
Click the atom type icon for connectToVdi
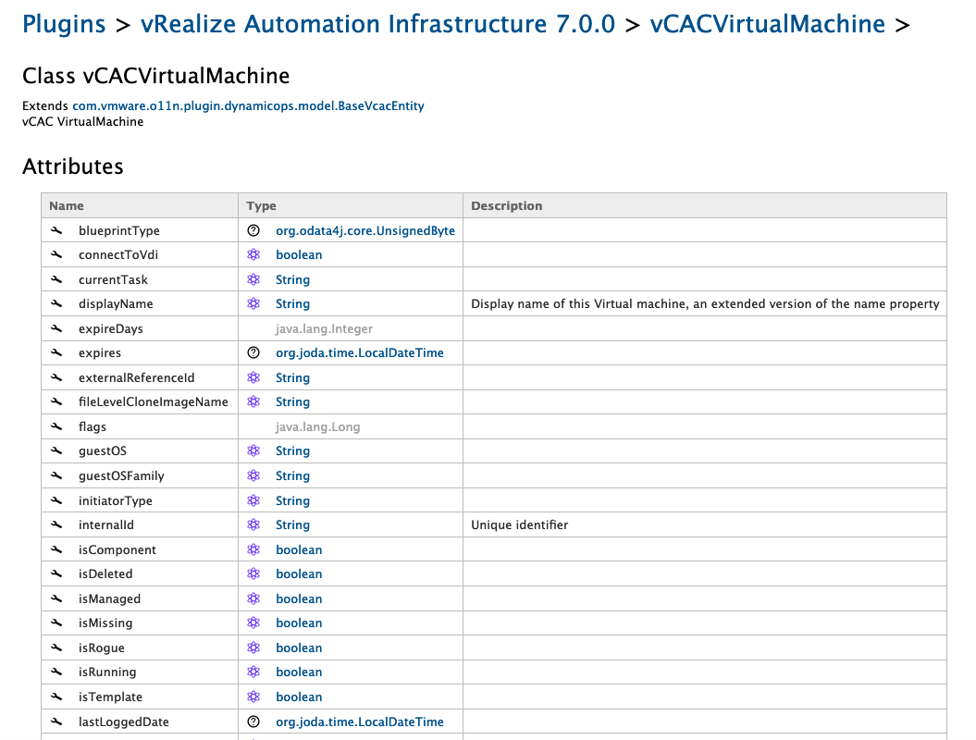click(x=253, y=255)
